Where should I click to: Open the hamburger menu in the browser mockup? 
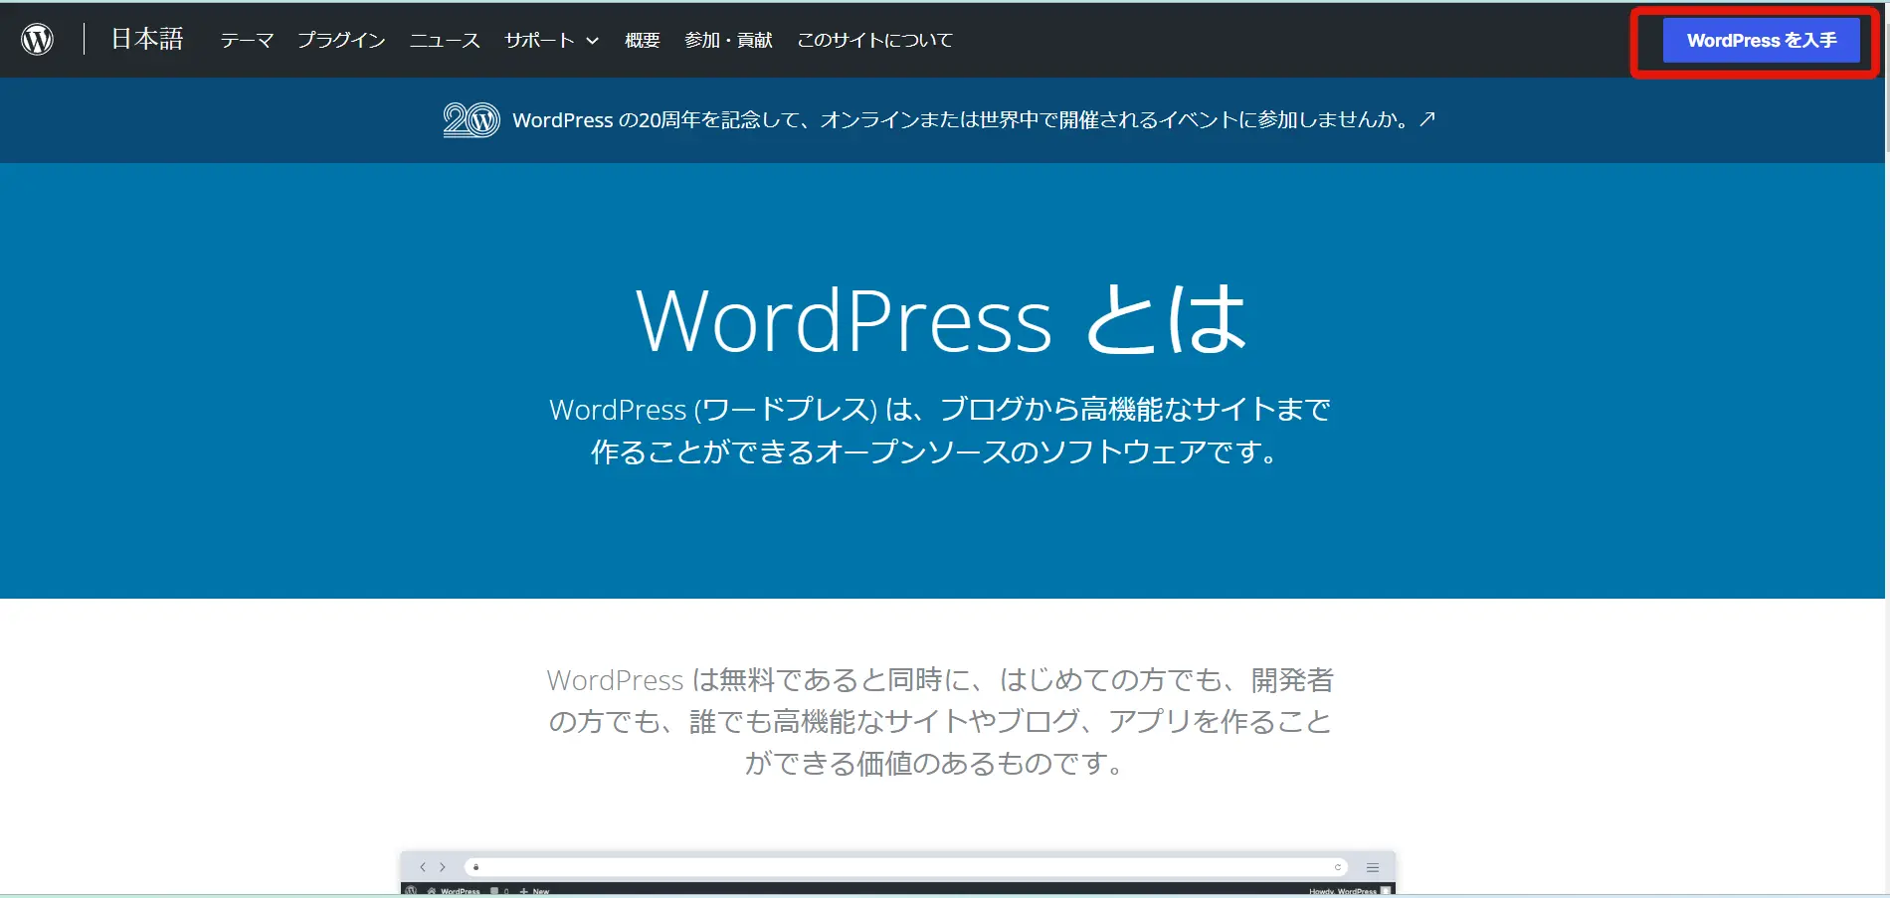[1371, 867]
